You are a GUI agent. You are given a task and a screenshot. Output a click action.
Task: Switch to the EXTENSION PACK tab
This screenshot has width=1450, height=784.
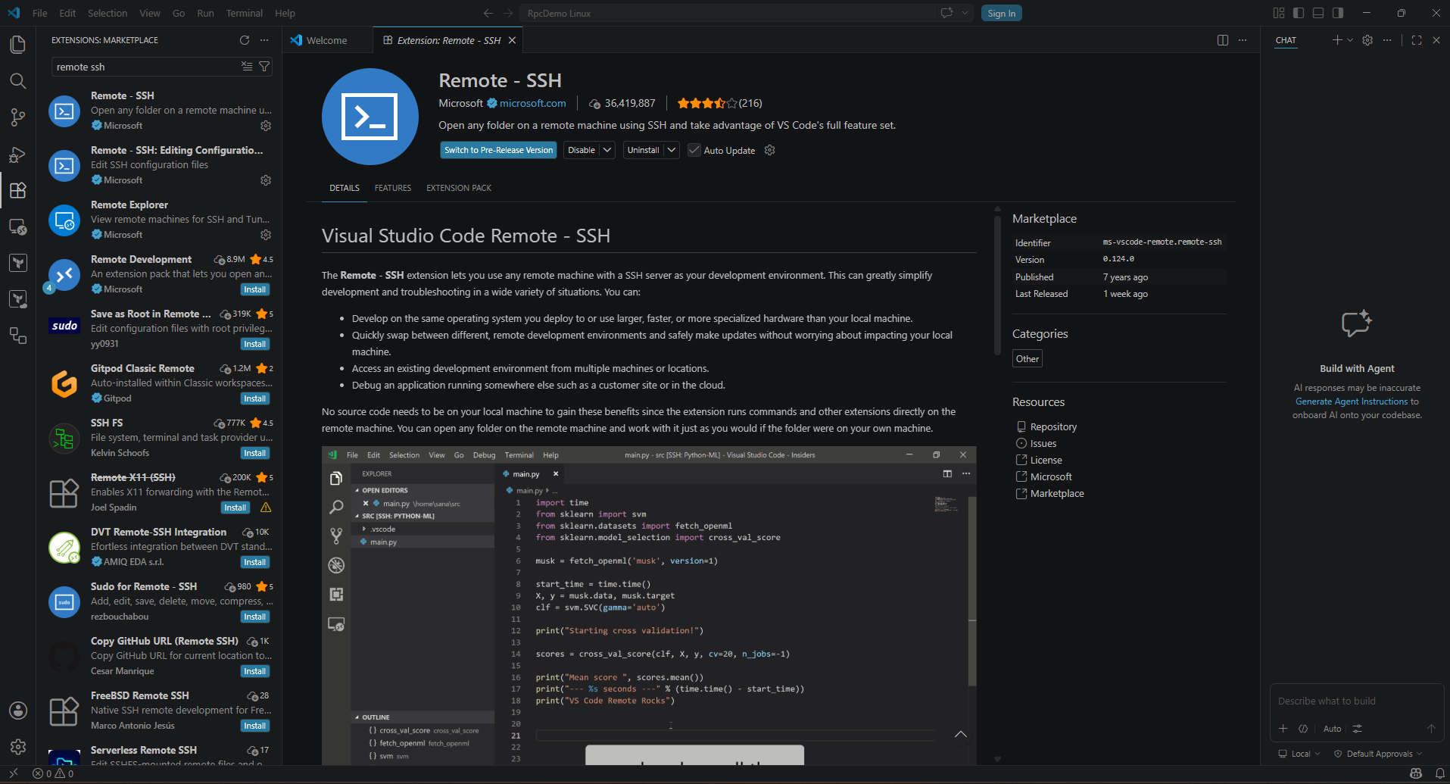click(459, 188)
